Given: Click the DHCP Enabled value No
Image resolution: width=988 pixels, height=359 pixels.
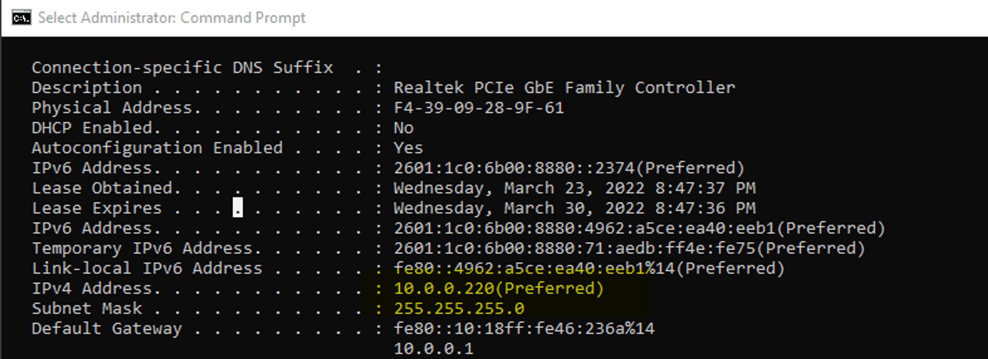Looking at the screenshot, I should click(403, 128).
